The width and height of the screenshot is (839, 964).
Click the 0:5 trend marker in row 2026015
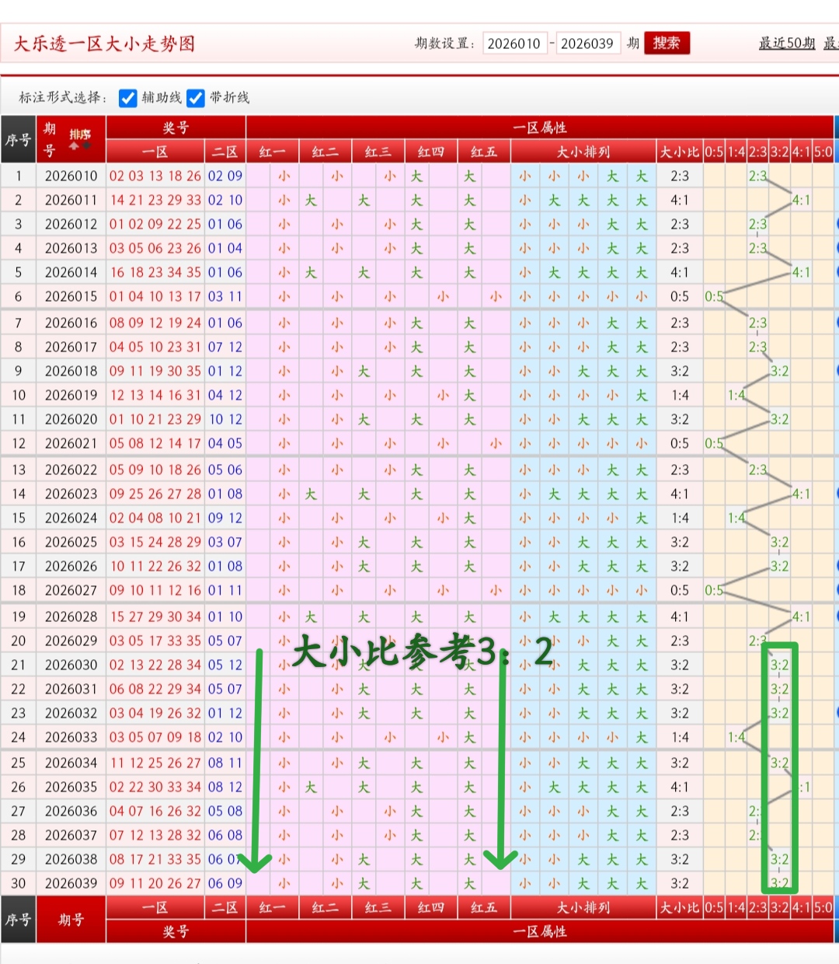713,296
